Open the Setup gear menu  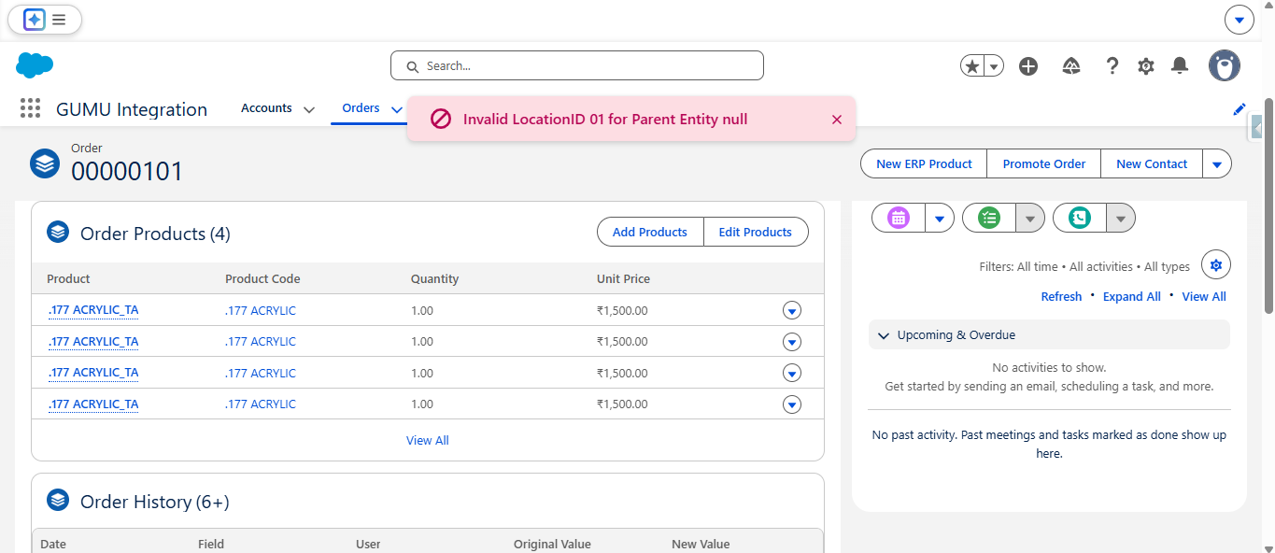click(x=1146, y=66)
